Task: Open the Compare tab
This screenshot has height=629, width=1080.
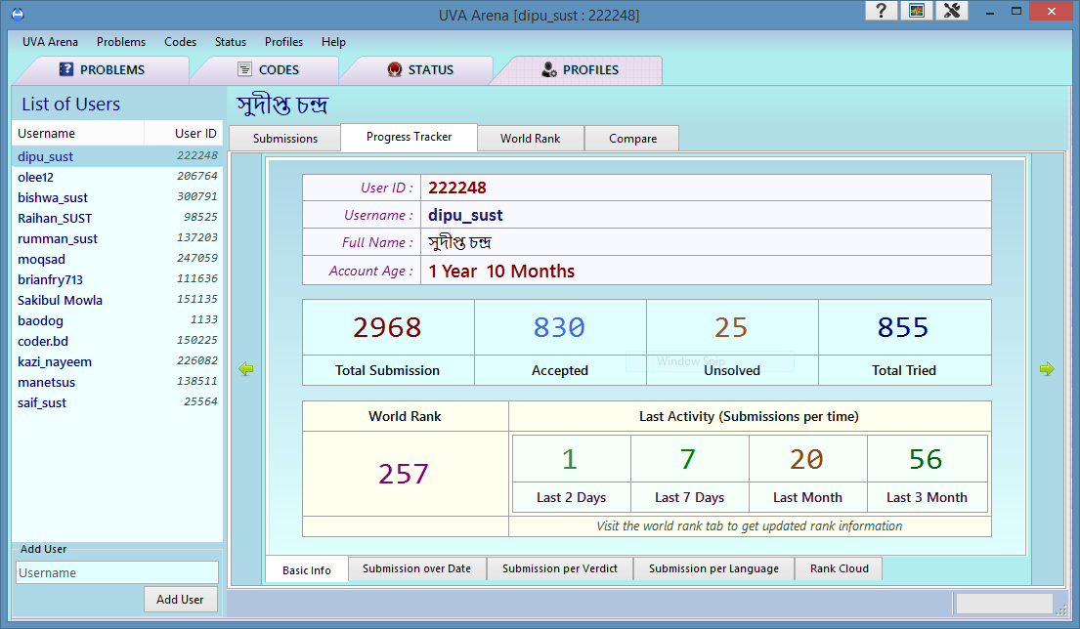Action: click(632, 139)
